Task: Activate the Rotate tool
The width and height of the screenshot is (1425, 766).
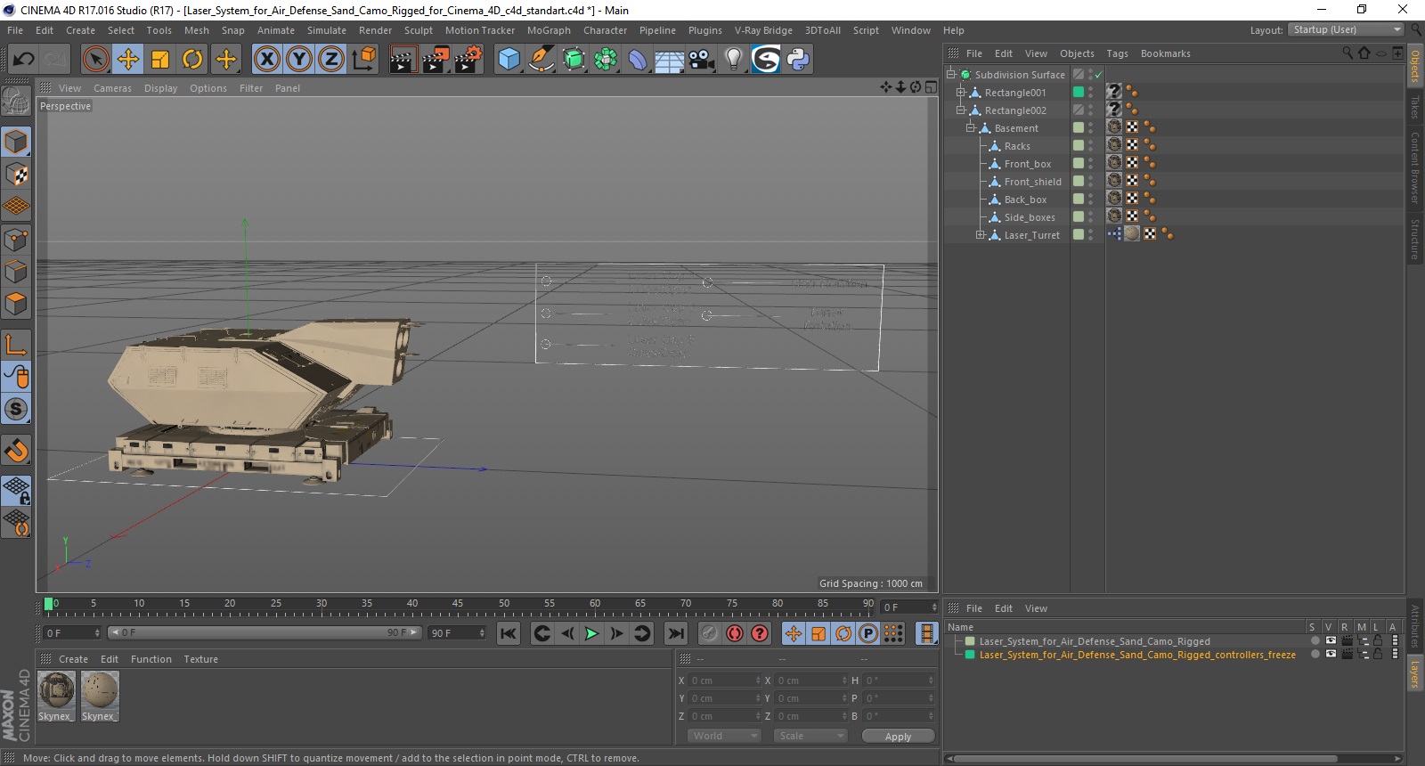Action: [x=192, y=60]
